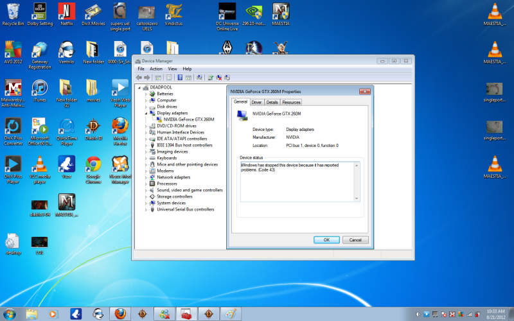The height and width of the screenshot is (321, 514).
Task: Confirm the properties dialog with OK
Action: point(326,240)
